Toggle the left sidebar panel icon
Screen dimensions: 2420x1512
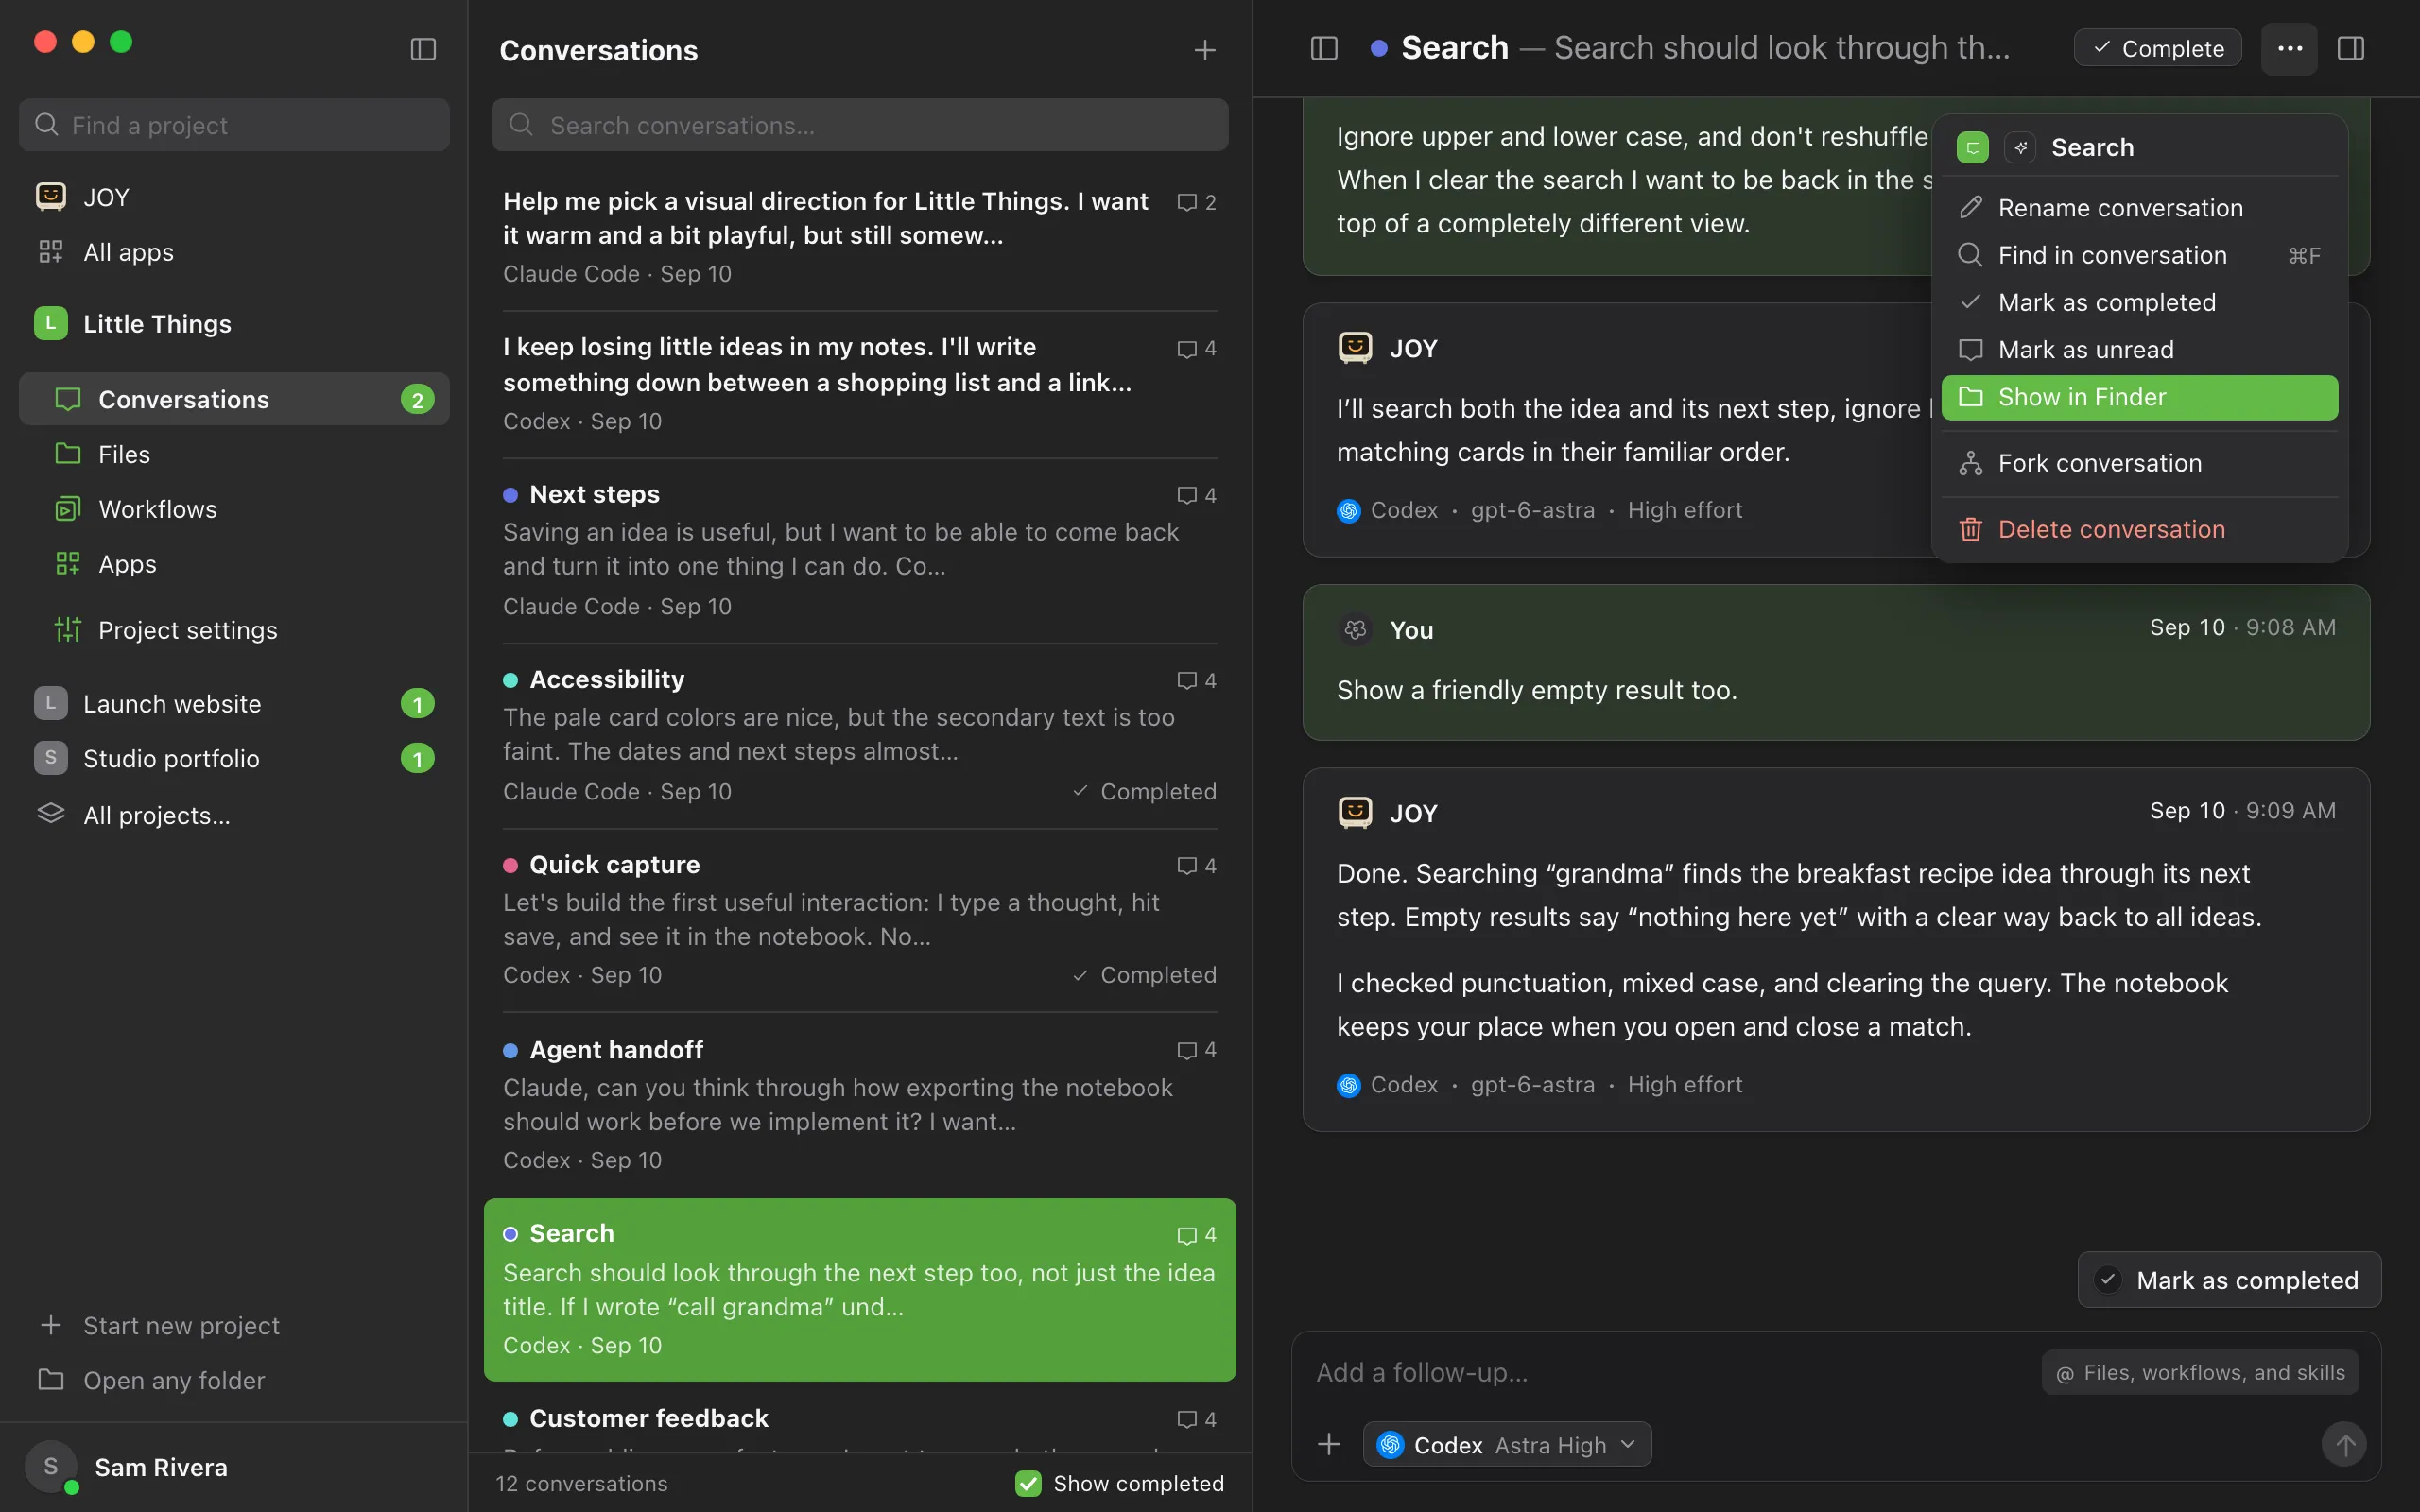(423, 49)
